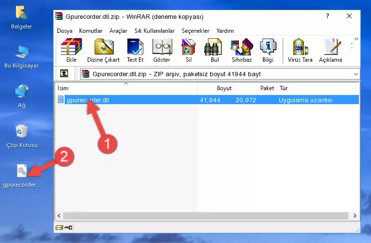Open the Sık Kullanılanlar menu
This screenshot has width=371, height=243.
point(154,31)
